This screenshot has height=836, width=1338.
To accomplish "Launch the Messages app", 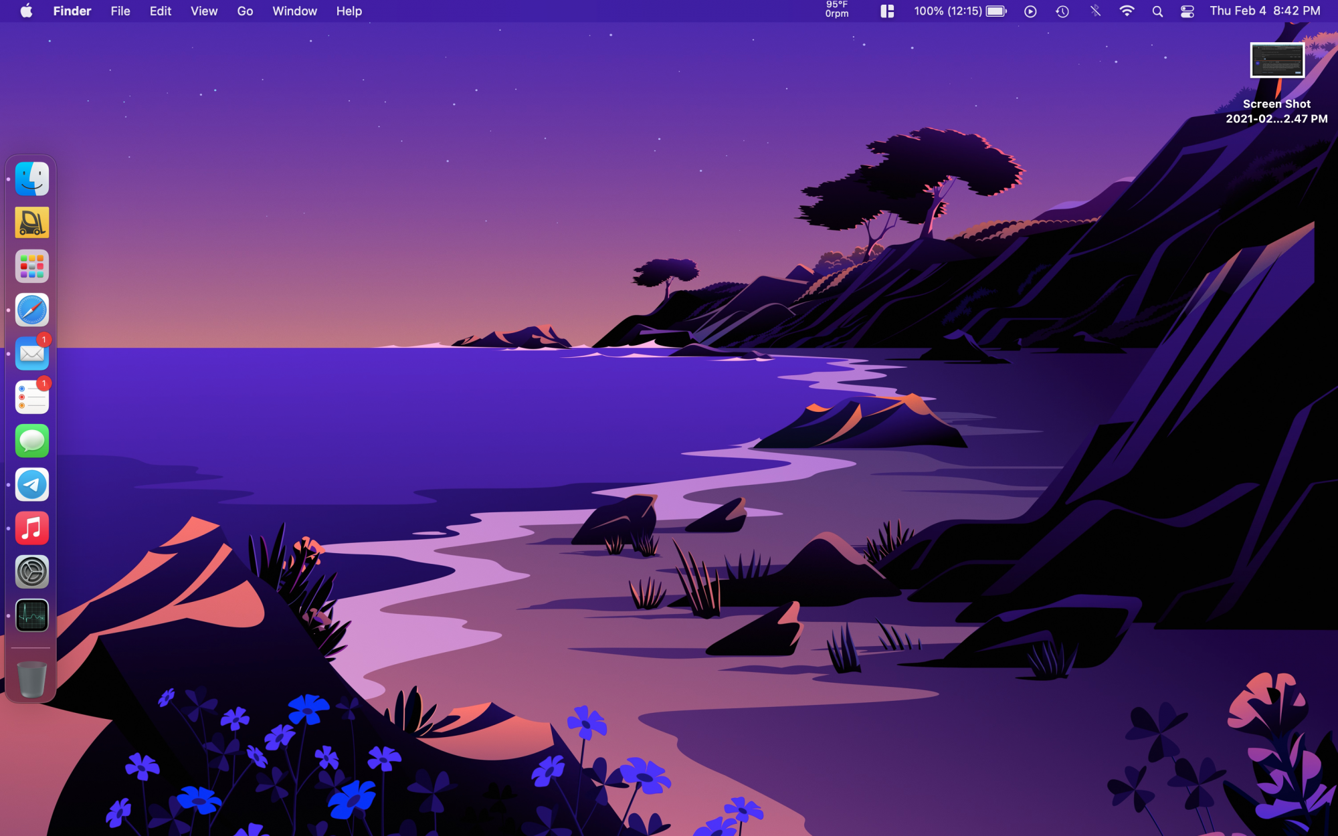I will click(32, 441).
